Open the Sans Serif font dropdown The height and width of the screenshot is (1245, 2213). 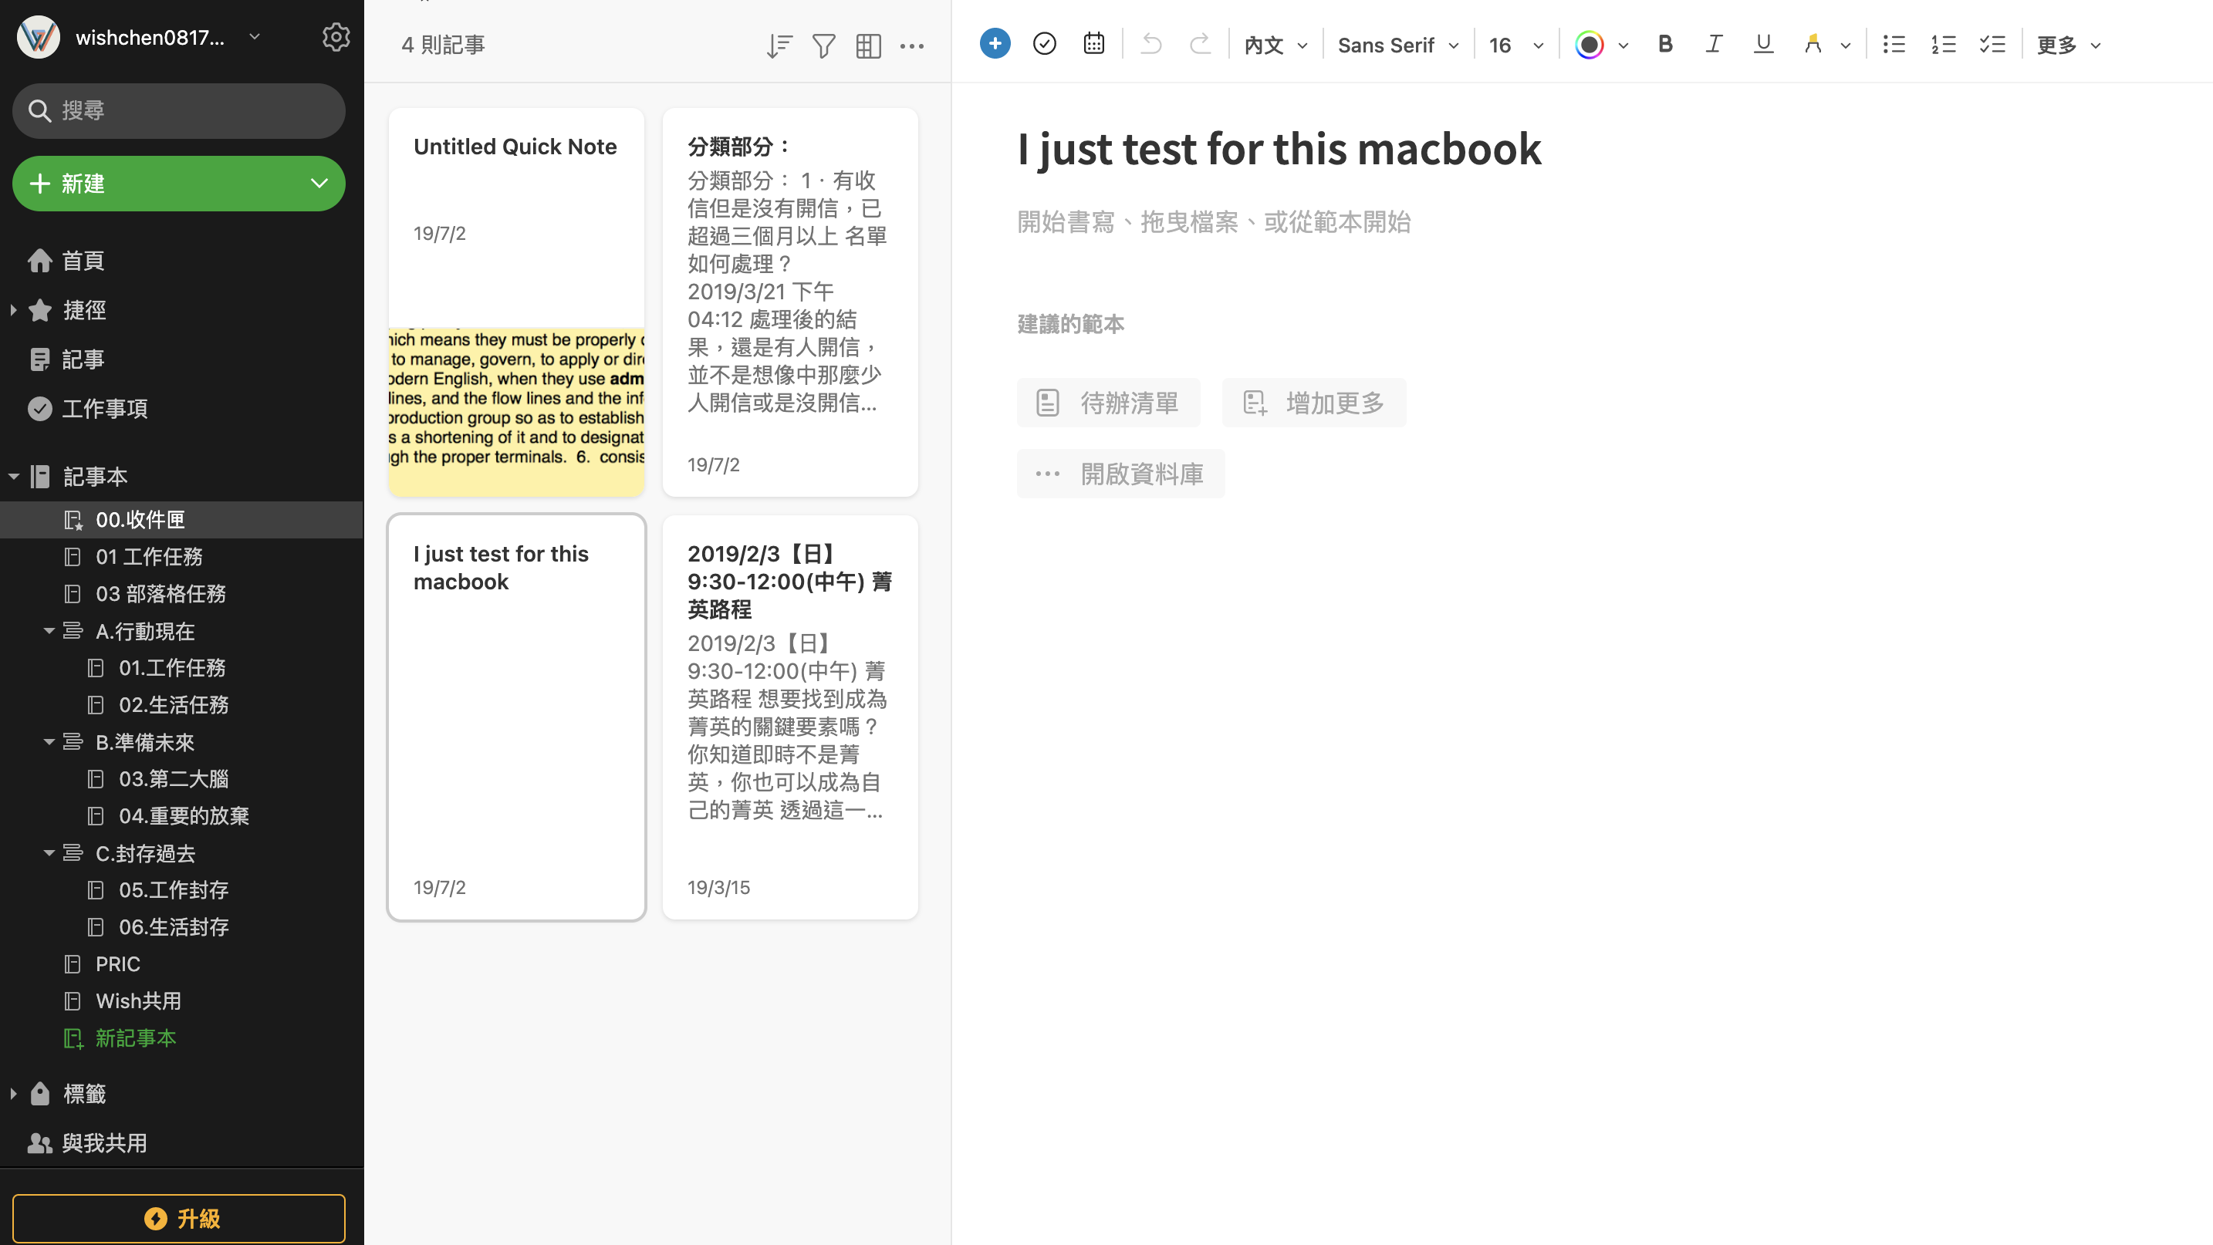1397,46
